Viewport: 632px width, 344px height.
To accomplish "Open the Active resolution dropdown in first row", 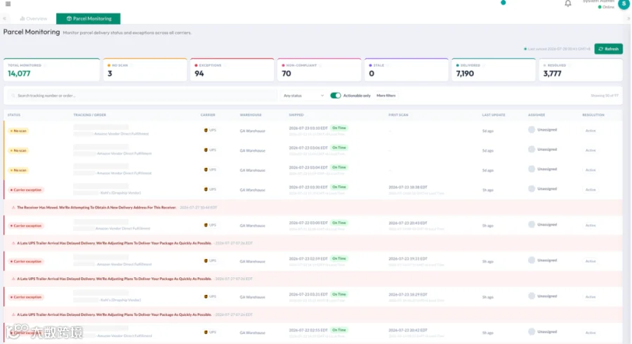I will click(591, 131).
